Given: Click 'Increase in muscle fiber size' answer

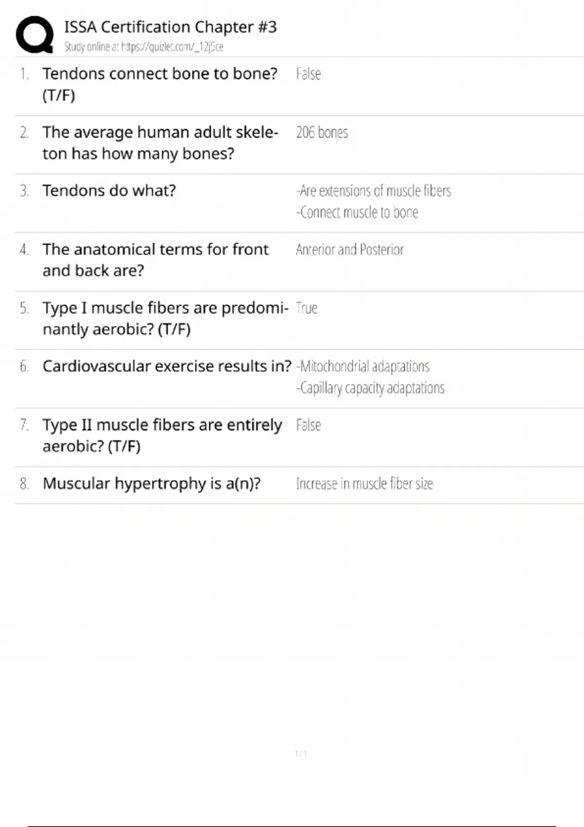Looking at the screenshot, I should click(365, 484).
